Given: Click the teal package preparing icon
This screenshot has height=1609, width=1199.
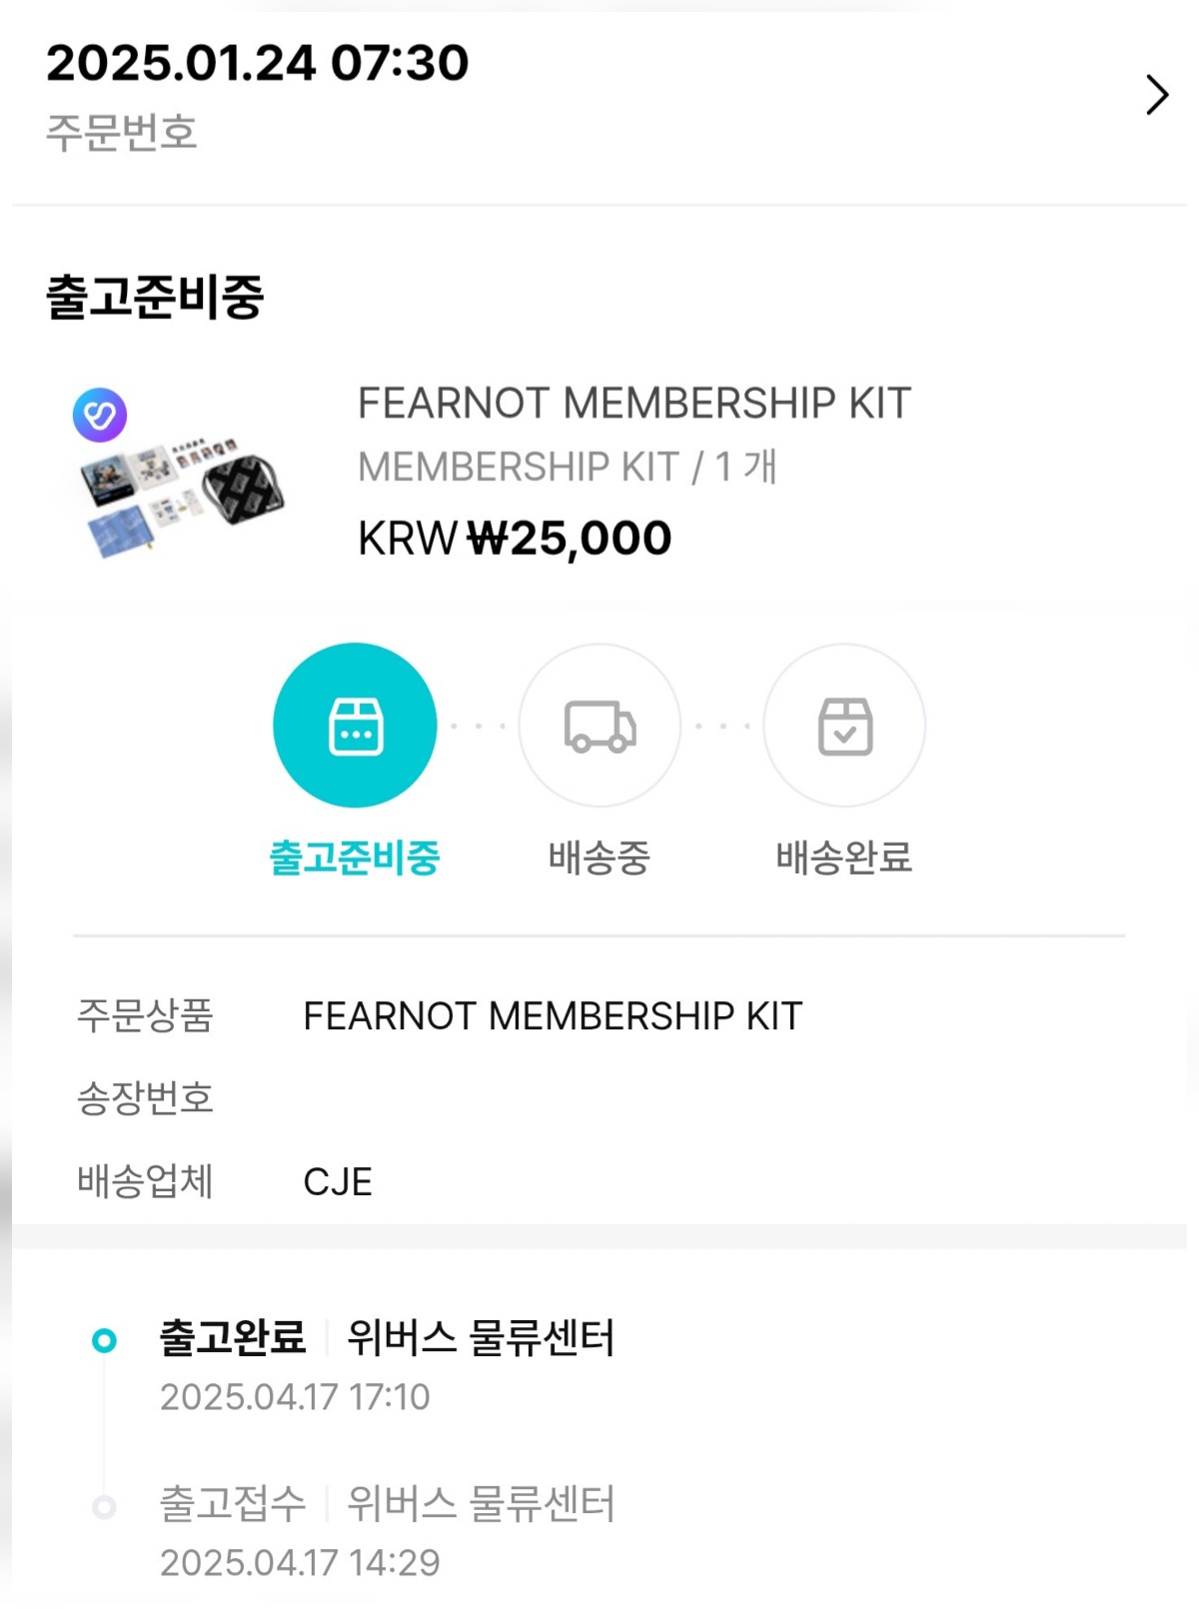Looking at the screenshot, I should (355, 725).
